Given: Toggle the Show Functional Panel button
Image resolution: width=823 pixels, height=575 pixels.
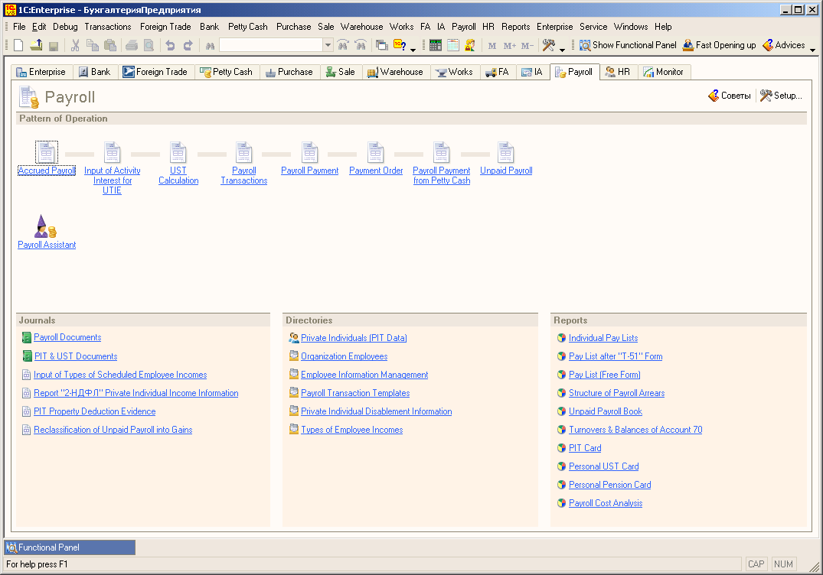Looking at the screenshot, I should 628,45.
